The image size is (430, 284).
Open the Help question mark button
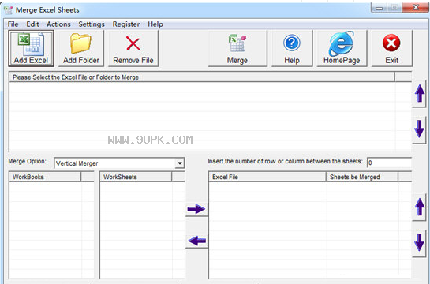[x=292, y=48]
